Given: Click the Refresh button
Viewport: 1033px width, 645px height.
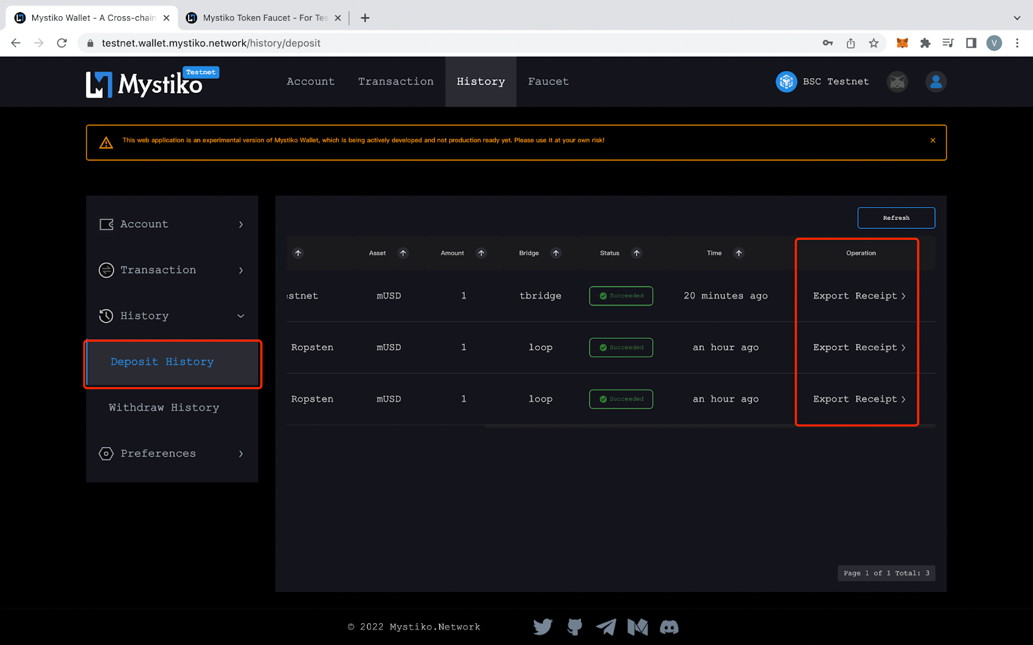Looking at the screenshot, I should [896, 218].
